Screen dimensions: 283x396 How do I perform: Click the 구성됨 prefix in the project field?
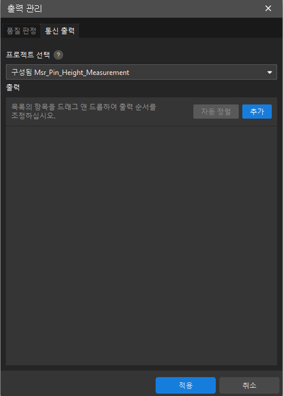tap(22, 72)
